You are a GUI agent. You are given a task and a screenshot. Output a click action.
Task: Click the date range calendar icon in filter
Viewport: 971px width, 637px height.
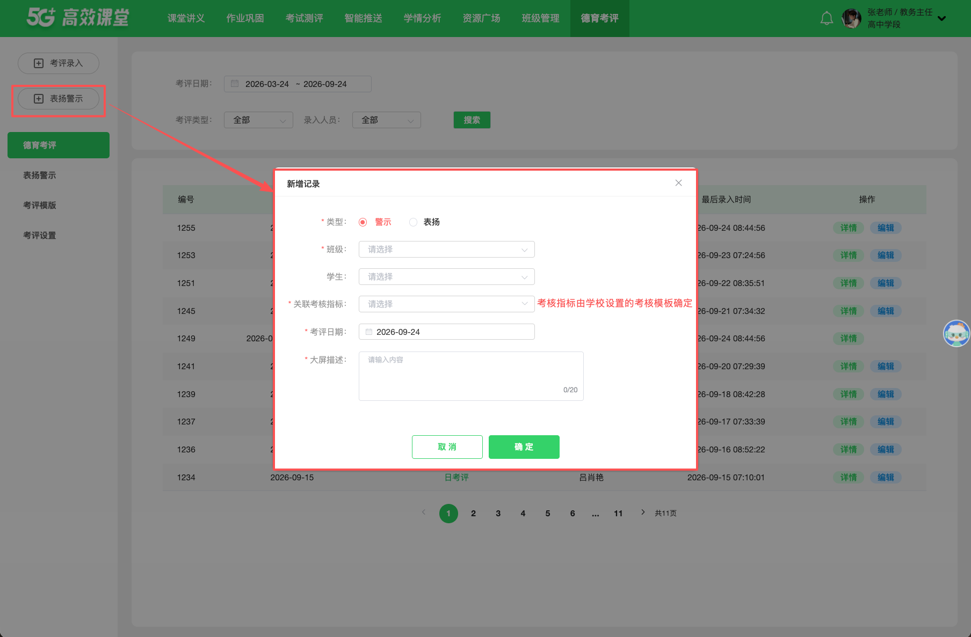click(235, 84)
